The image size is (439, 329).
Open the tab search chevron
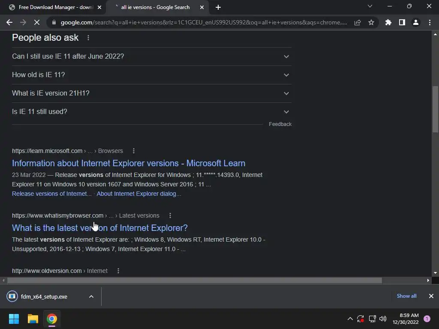(370, 6)
